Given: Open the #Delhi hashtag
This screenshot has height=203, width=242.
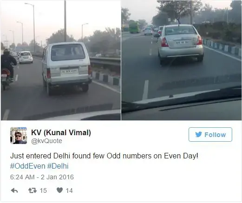Looking at the screenshot, I should [x=58, y=166].
